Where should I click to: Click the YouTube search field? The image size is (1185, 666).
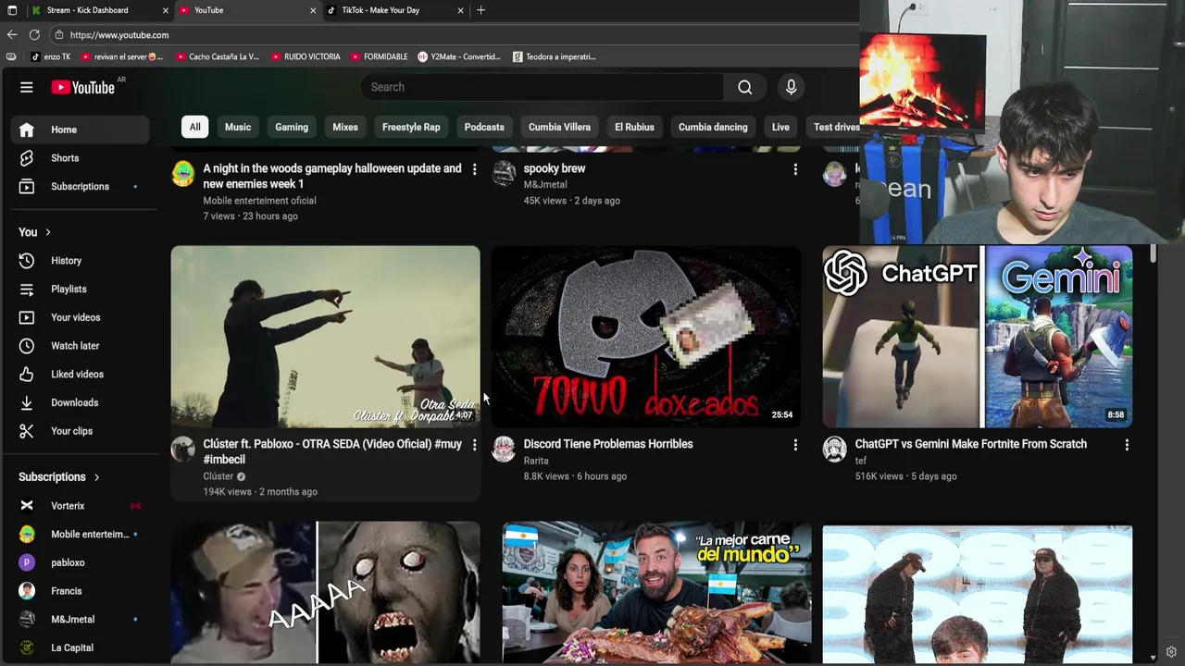tap(543, 87)
